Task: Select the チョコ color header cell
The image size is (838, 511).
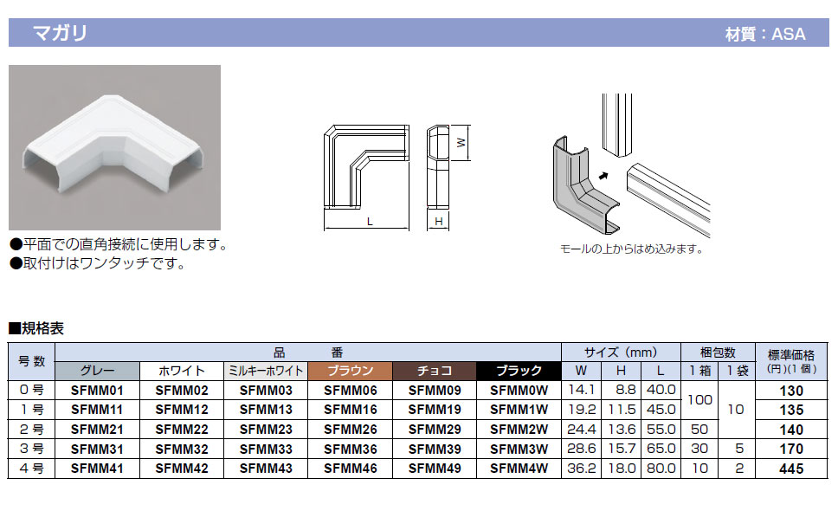Action: [x=434, y=371]
